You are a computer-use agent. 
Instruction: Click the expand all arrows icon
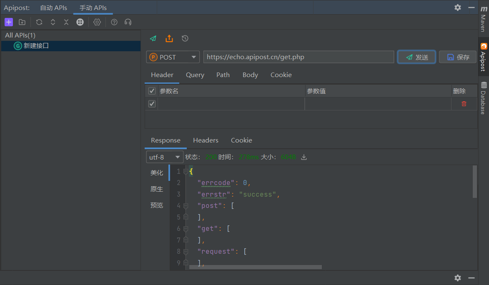point(53,22)
